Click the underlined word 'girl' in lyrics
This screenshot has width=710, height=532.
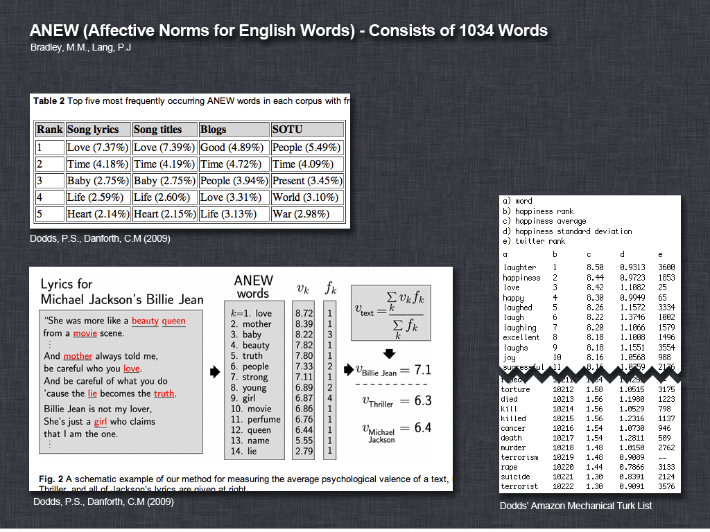pos(101,421)
